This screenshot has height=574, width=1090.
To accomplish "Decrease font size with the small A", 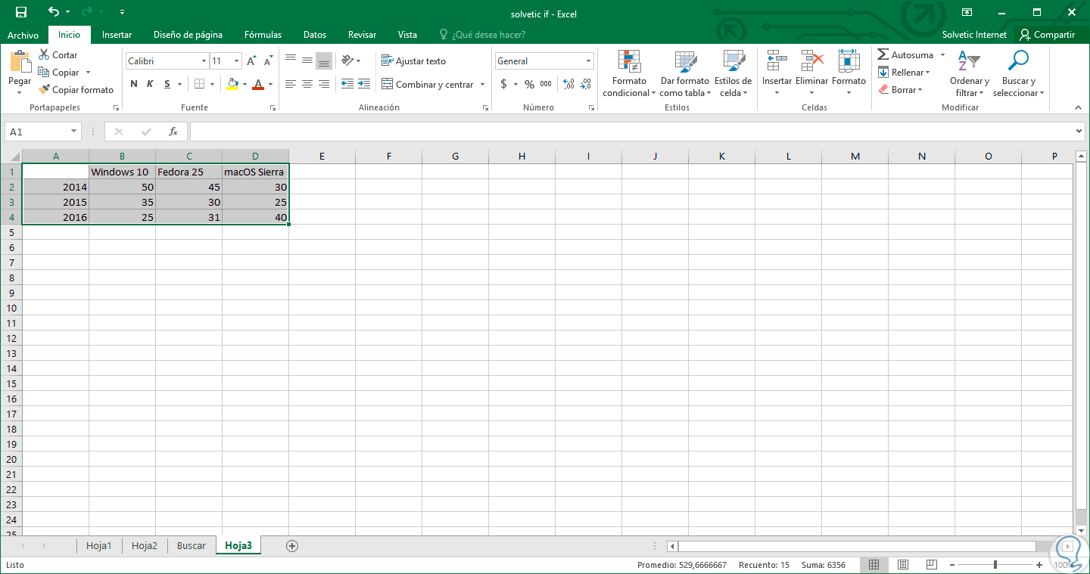I will (268, 61).
